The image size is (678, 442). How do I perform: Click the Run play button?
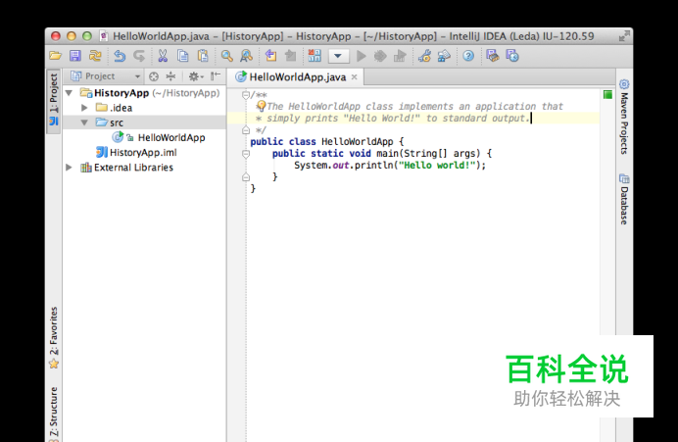[x=362, y=56]
